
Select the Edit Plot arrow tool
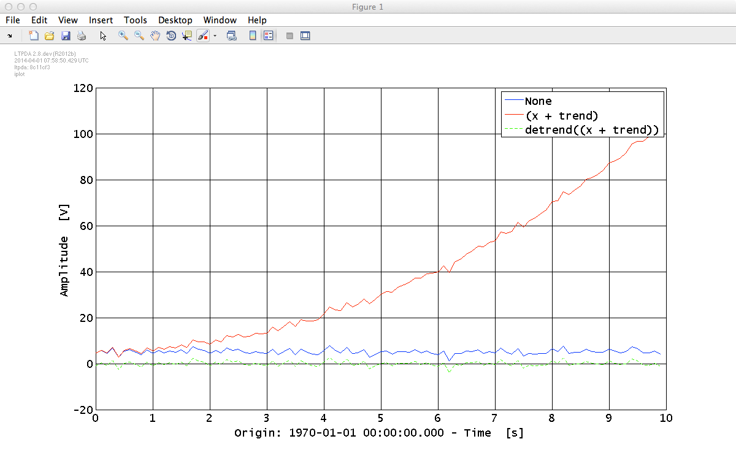(x=103, y=36)
